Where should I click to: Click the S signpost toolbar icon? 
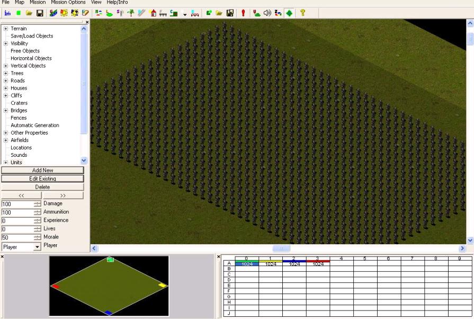pyautogui.click(x=120, y=13)
